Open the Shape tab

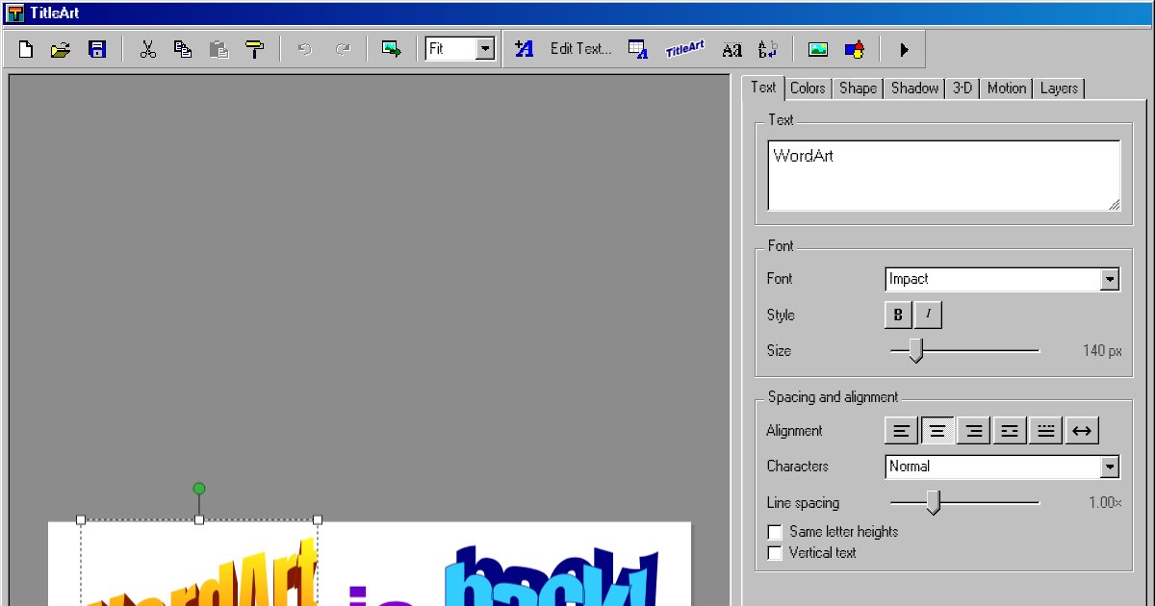[858, 88]
